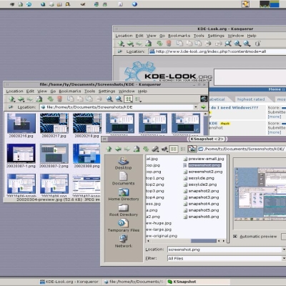Viewport: 286px width, 286px height.
Task: Stop loading in KDE-Look.org Konqueror
Action: tap(169, 44)
